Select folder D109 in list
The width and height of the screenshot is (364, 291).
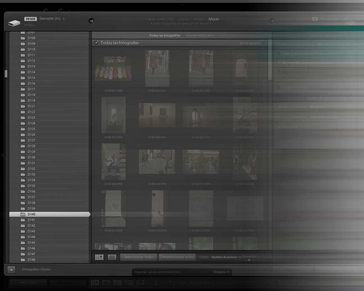pyautogui.click(x=49, y=44)
